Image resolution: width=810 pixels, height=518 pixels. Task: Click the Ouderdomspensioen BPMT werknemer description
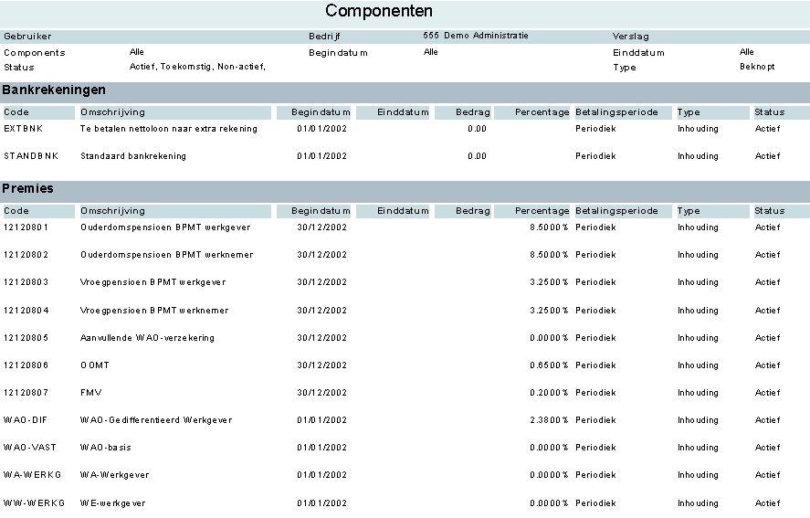pos(166,255)
